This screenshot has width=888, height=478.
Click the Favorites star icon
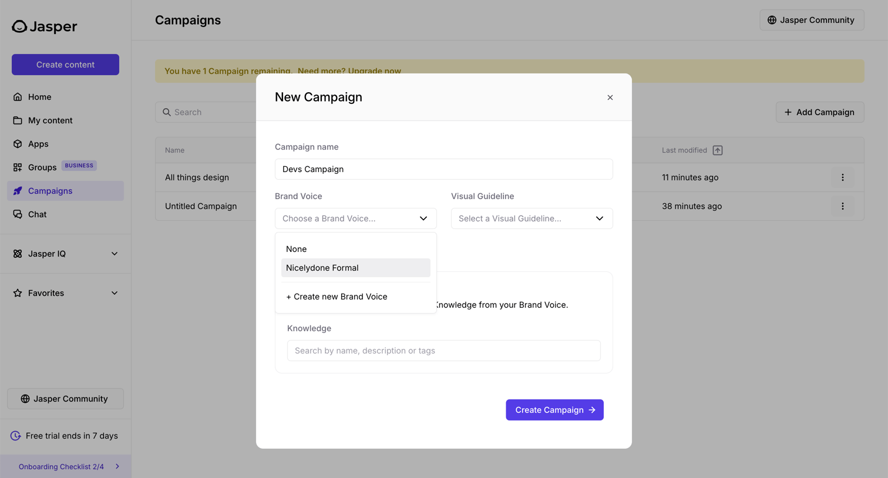tap(18, 293)
